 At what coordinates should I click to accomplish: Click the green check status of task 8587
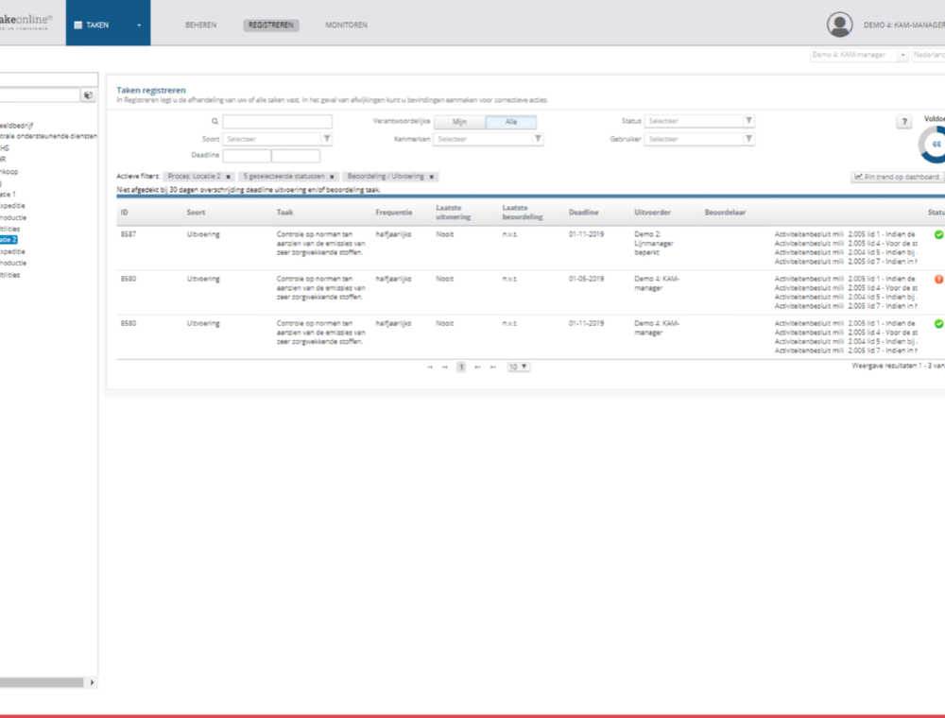938,234
